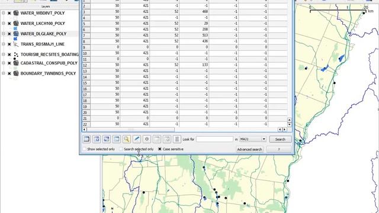Open the MAJ1 search field dropdown

(x=253, y=139)
